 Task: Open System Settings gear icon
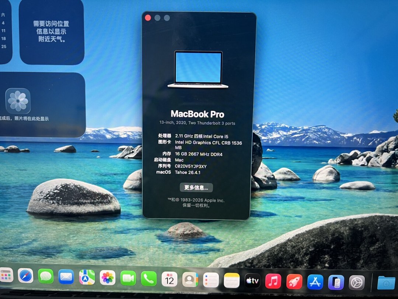pos(357,283)
